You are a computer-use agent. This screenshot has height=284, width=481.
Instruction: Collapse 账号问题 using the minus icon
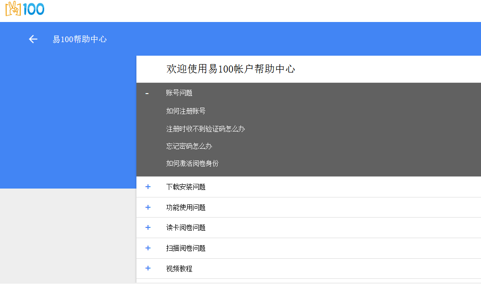tap(147, 93)
